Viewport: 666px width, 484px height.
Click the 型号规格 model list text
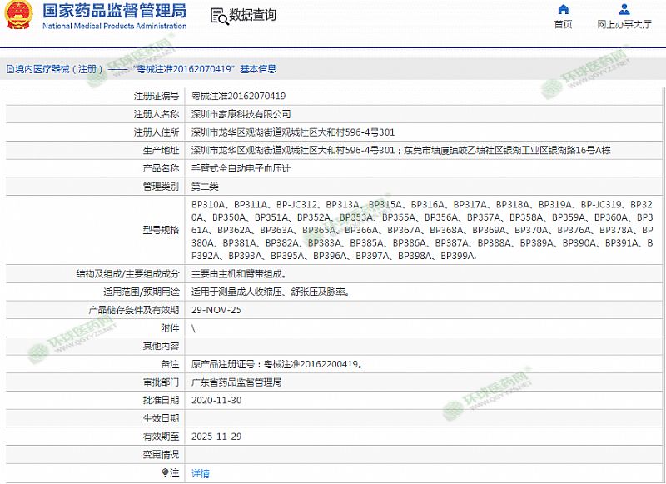(422, 230)
